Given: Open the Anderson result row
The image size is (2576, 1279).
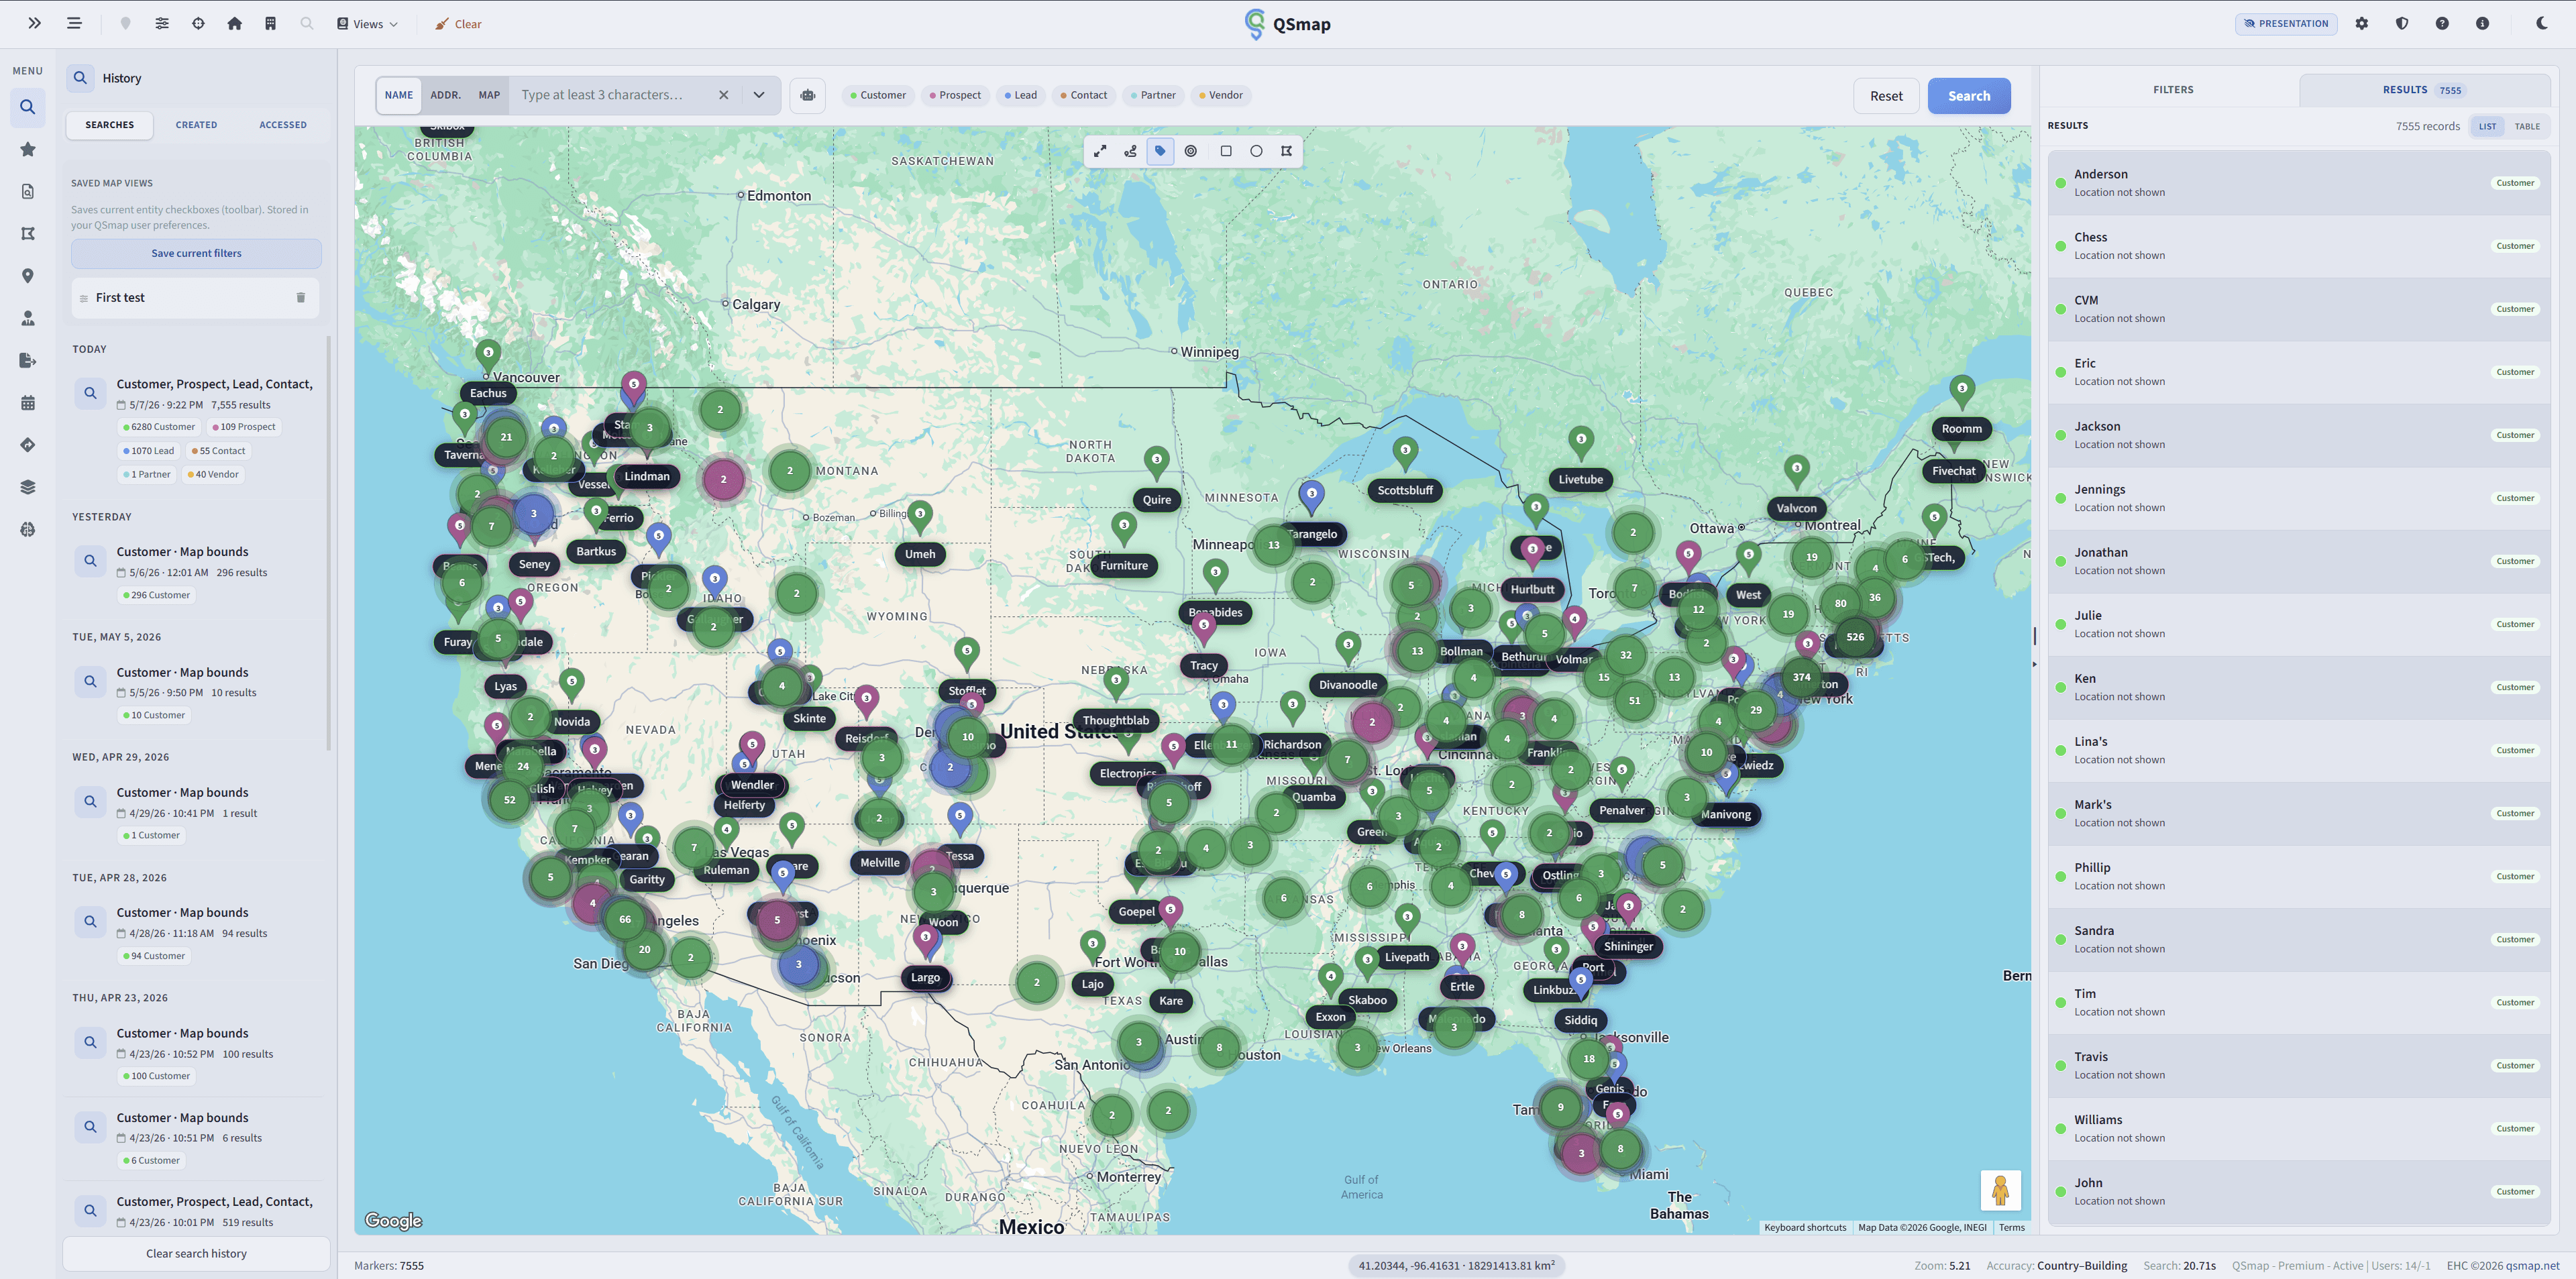Looking at the screenshot, I should pyautogui.click(x=2298, y=182).
